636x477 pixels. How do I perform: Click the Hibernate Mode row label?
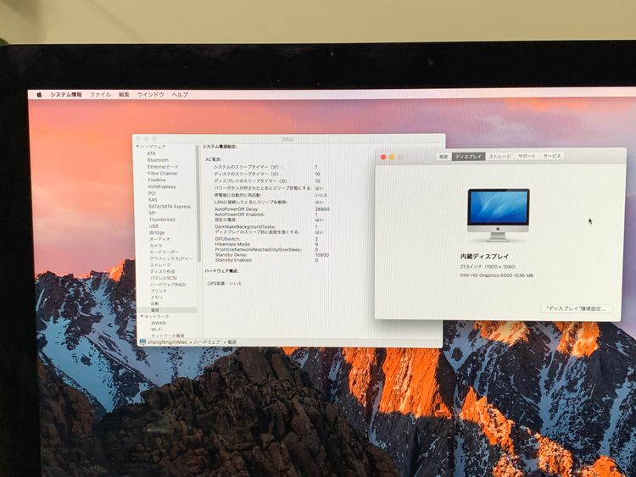233,244
